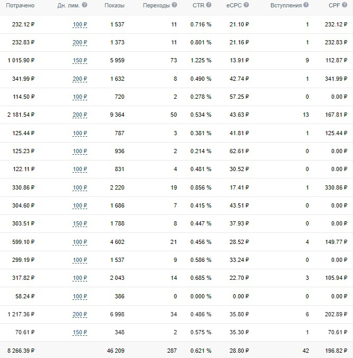Open help icon next to eCPC header

coord(246,5)
